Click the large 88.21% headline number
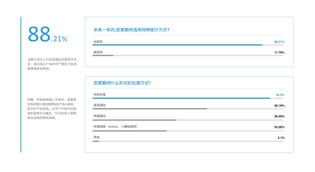 [47, 34]
